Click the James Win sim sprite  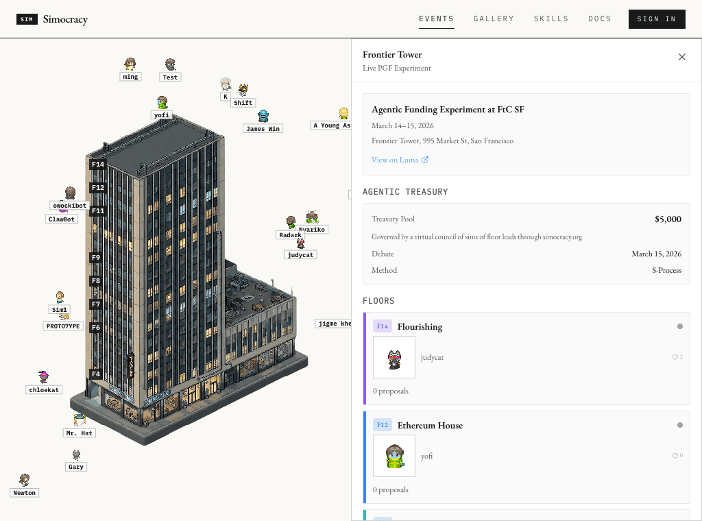coord(263,117)
